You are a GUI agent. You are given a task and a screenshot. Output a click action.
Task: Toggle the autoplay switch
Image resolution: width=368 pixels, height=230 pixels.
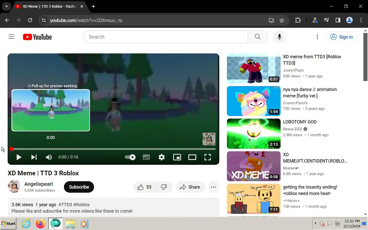[x=130, y=157]
